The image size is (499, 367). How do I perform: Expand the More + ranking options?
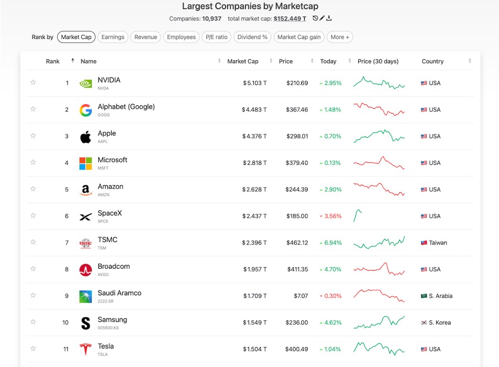340,37
